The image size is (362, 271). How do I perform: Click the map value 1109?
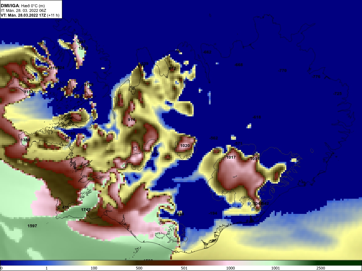pos(89,85)
